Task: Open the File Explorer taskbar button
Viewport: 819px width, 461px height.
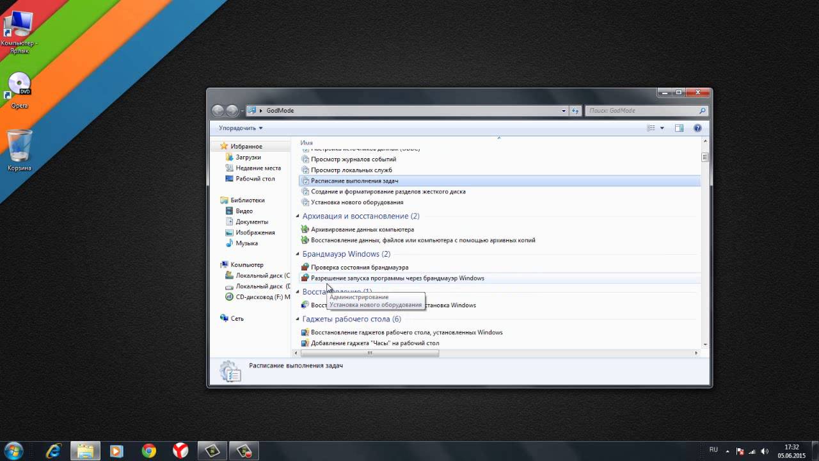Action: (x=85, y=451)
